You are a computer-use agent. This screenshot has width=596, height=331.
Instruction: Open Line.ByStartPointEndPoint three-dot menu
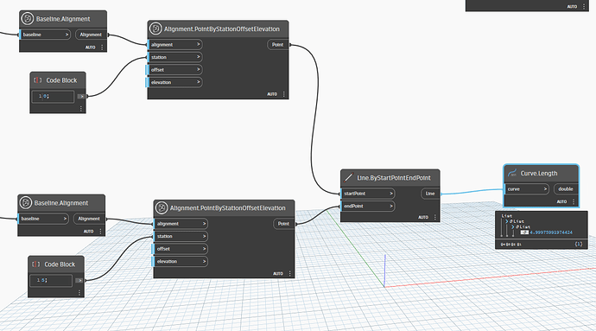coord(434,217)
